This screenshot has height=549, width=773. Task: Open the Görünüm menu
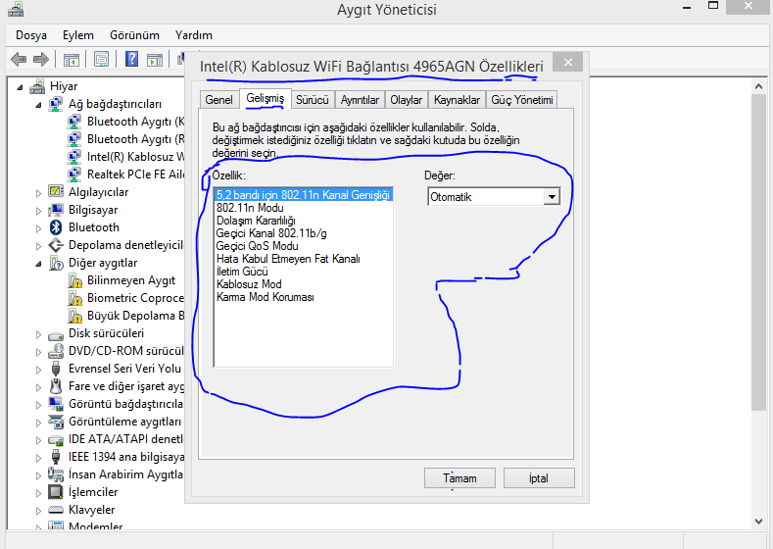[x=134, y=35]
